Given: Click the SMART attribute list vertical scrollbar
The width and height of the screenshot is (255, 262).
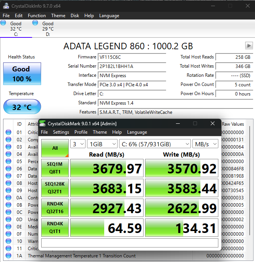Looking at the screenshot, I should pos(250,180).
